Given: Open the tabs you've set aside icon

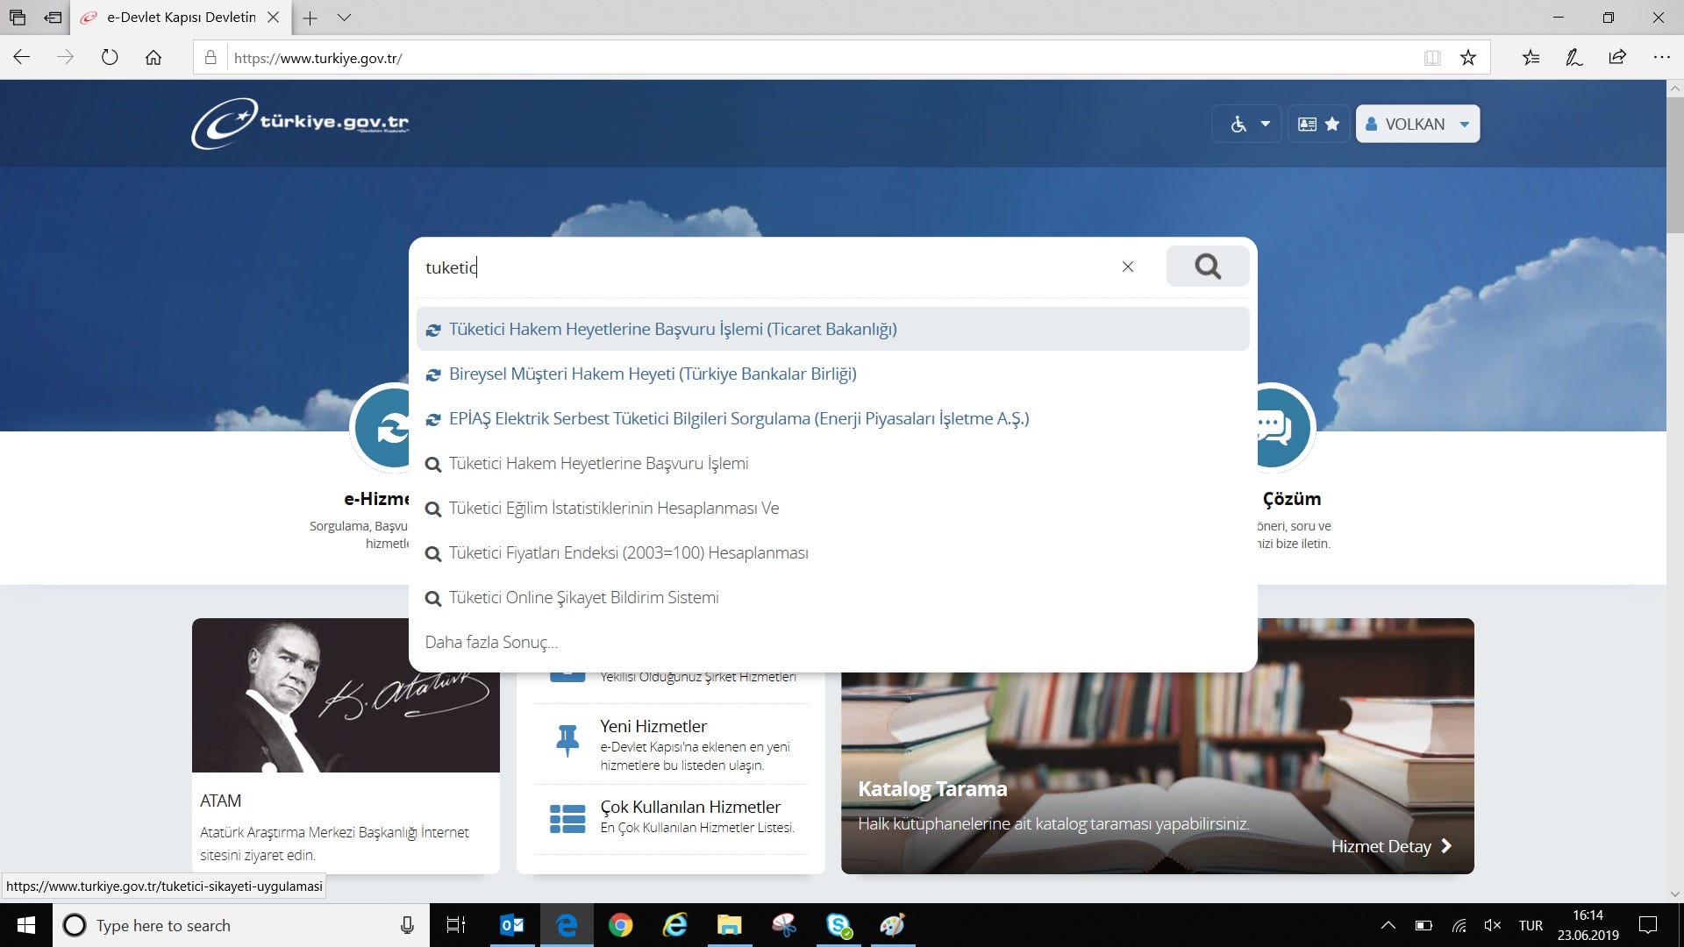Looking at the screenshot, I should tap(18, 18).
